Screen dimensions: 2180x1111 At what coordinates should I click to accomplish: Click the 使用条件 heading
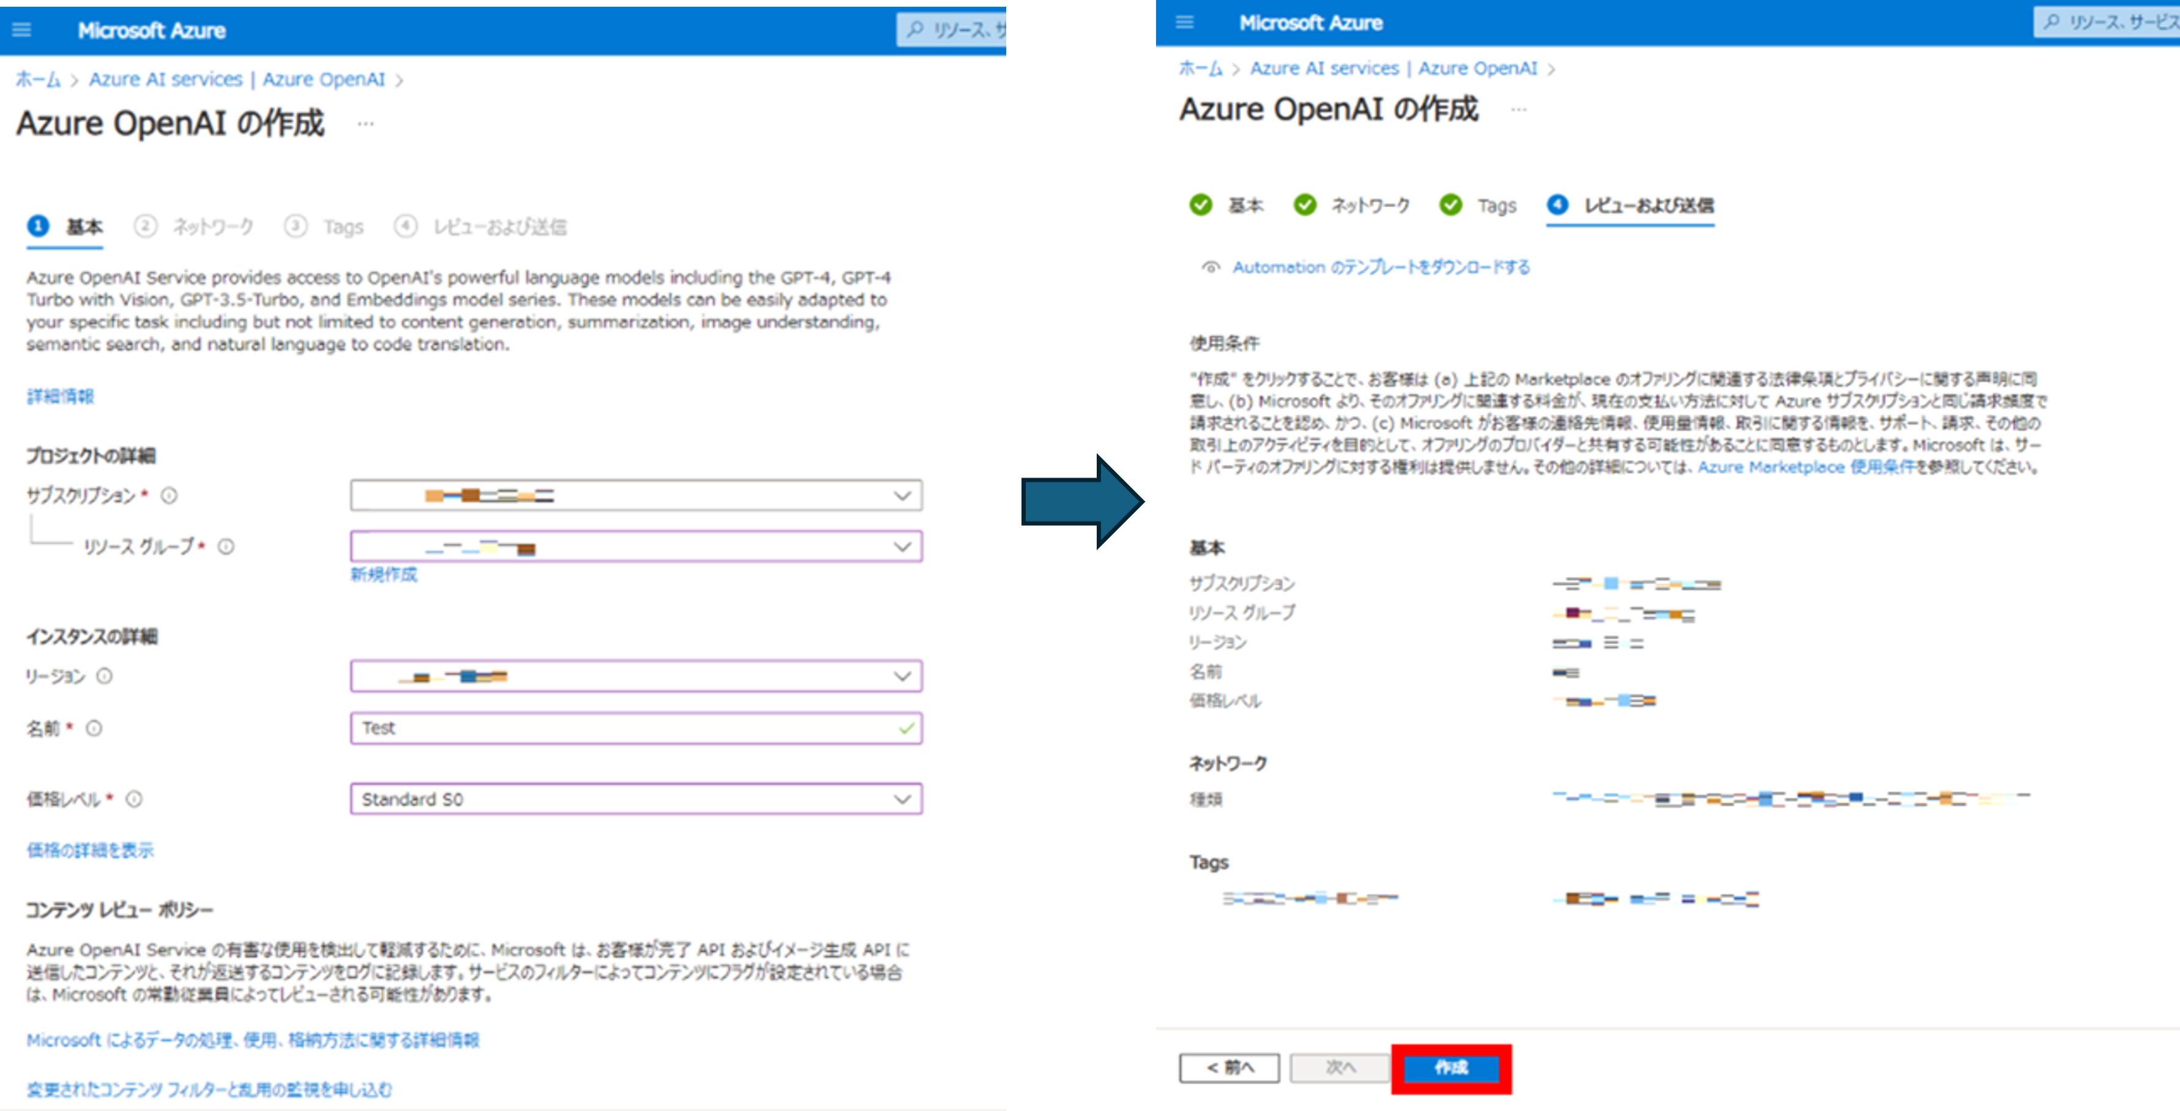tap(1225, 344)
